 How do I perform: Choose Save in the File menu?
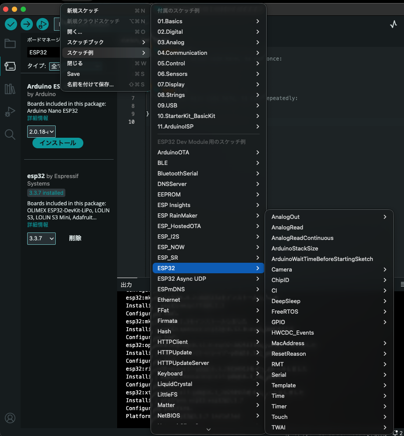point(74,74)
